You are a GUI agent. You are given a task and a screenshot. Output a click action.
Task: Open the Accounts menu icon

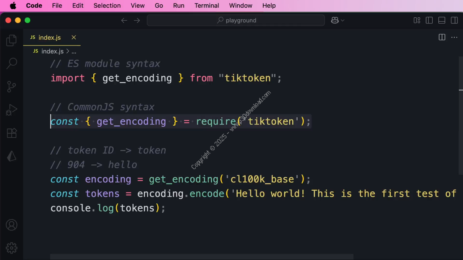click(x=12, y=225)
